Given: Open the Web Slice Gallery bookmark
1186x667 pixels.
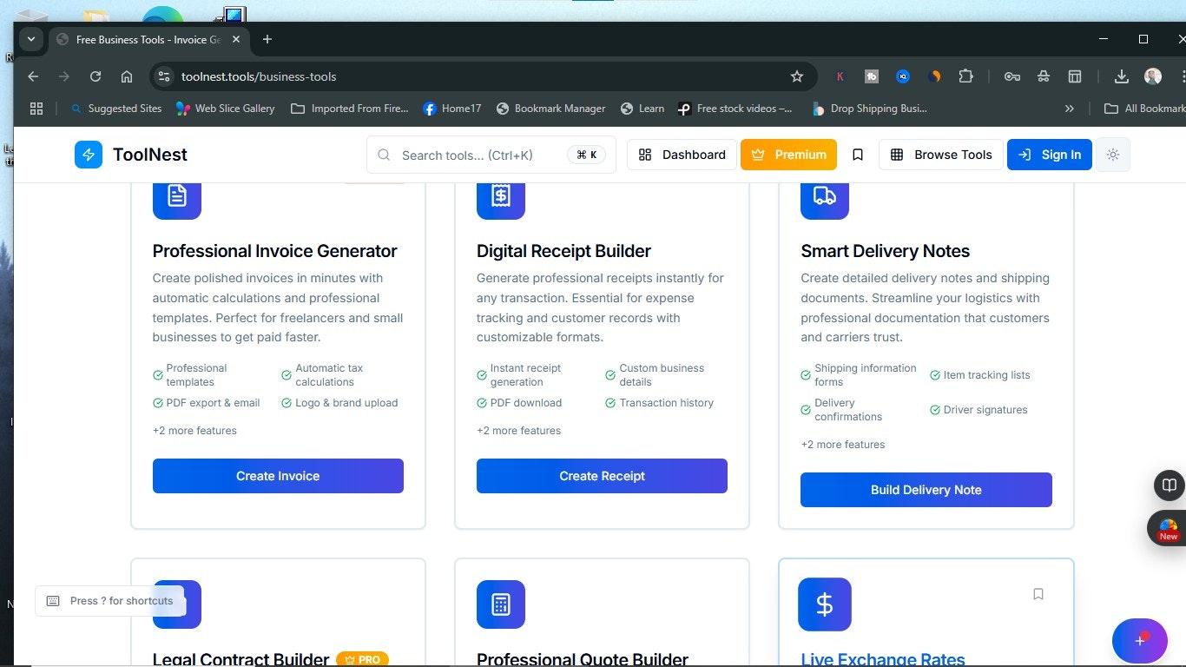Looking at the screenshot, I should [x=225, y=109].
